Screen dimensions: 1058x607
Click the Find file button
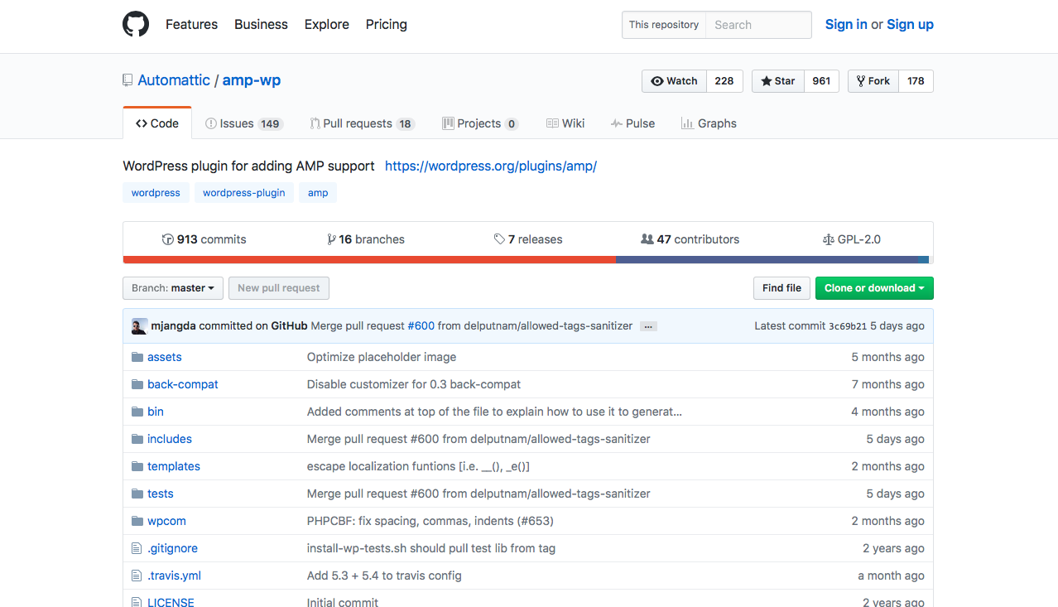[x=781, y=288]
